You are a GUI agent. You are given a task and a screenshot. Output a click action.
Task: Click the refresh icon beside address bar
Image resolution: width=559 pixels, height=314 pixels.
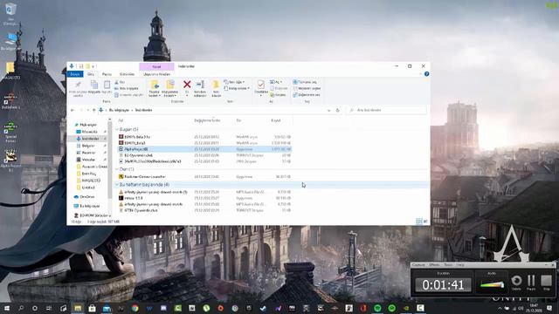click(338, 111)
